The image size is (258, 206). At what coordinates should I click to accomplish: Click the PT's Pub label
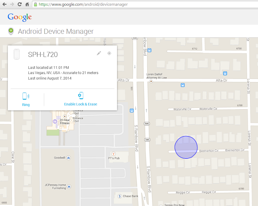(x=114, y=158)
